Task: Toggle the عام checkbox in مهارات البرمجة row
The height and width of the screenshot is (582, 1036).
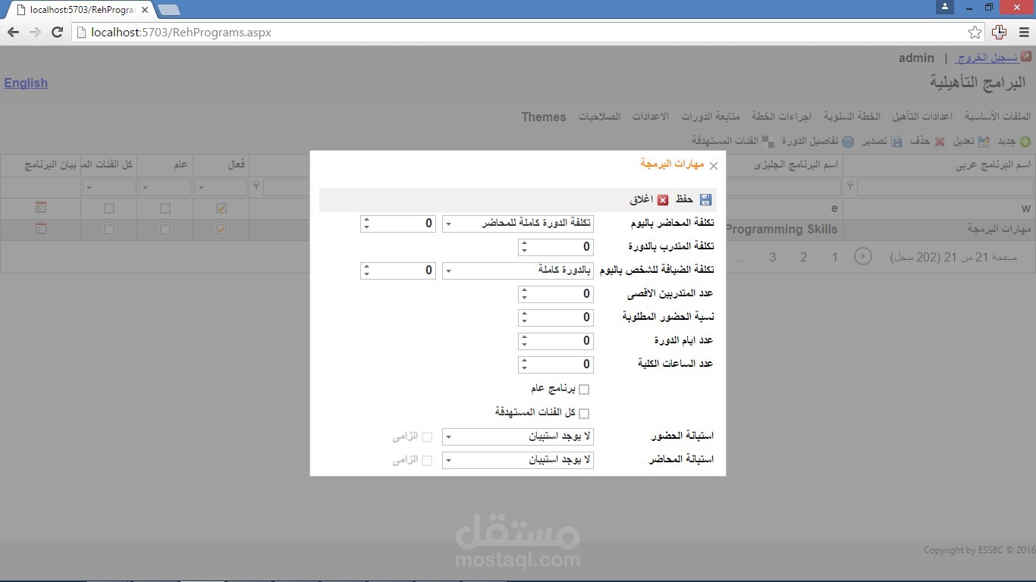Action: click(x=165, y=230)
